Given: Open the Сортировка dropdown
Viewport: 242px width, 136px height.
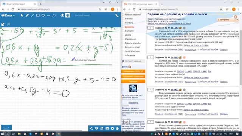Looking at the screenshot, I should click(228, 20).
